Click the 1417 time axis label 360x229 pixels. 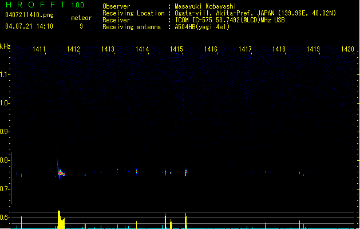[x=245, y=49]
